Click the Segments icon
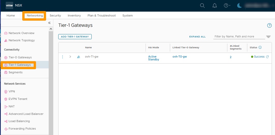This screenshot has height=135, width=275. 6,72
